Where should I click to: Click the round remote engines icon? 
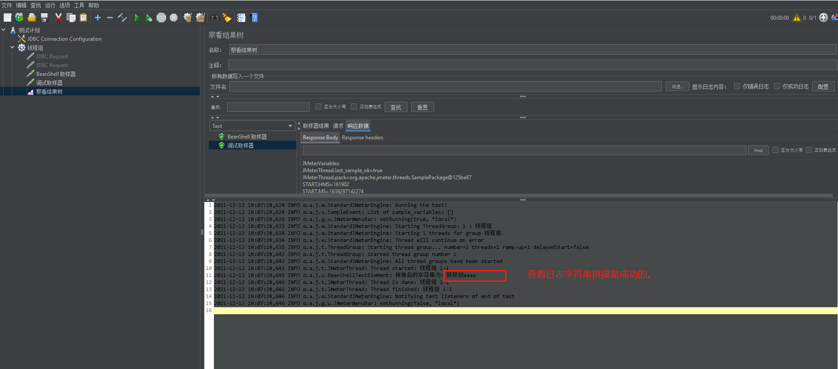point(824,18)
